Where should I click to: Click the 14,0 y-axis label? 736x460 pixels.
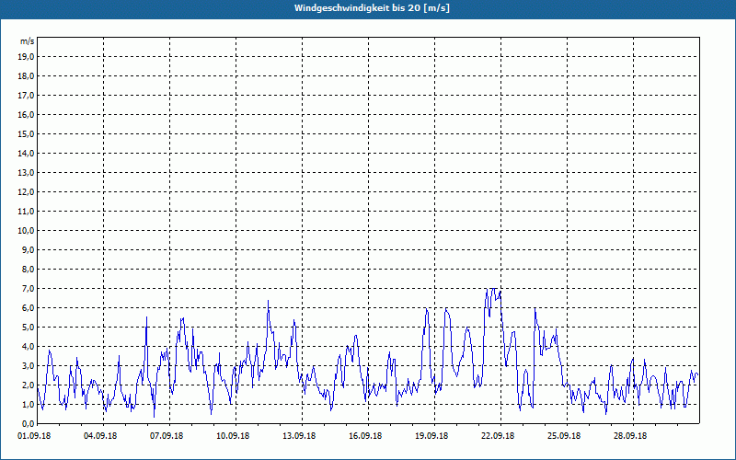tap(27, 153)
